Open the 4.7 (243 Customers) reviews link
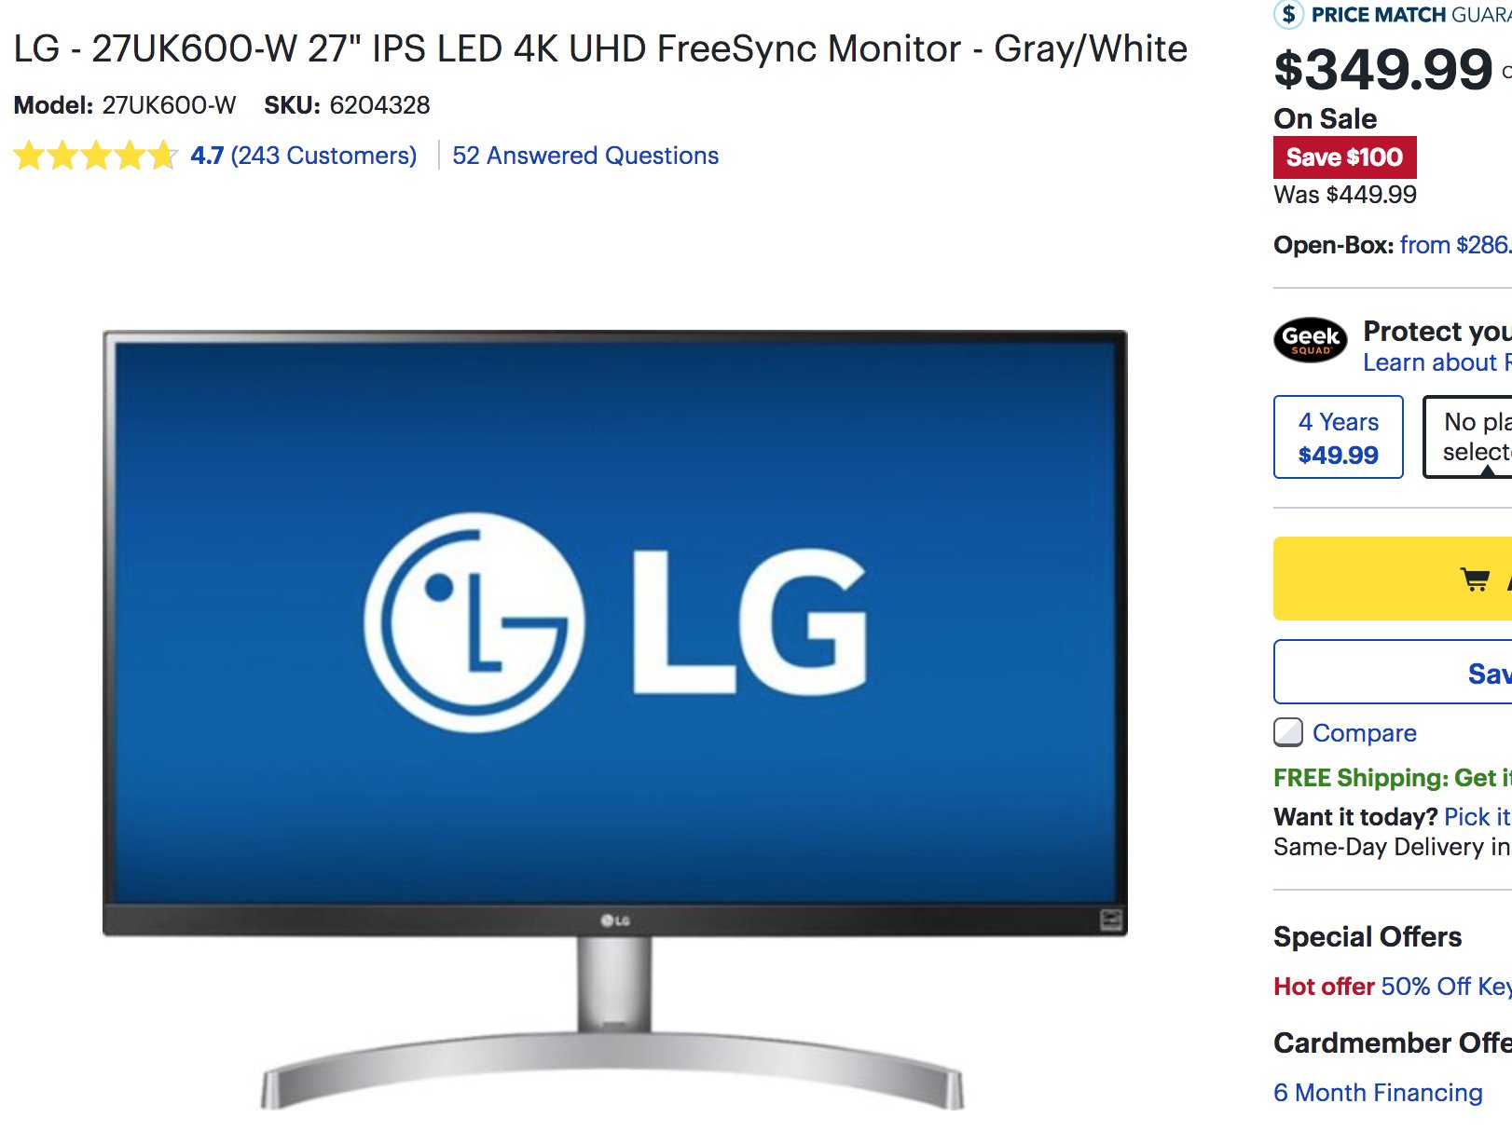The width and height of the screenshot is (1512, 1131). [x=303, y=156]
